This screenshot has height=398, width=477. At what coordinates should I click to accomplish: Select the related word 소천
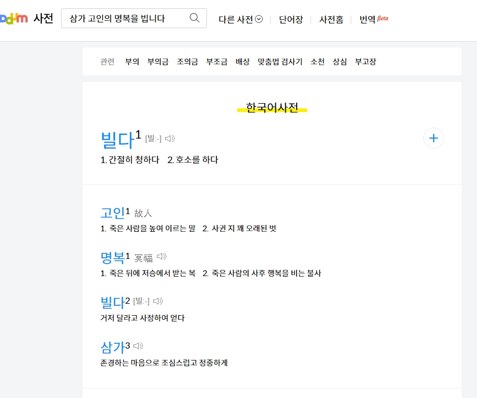click(317, 61)
